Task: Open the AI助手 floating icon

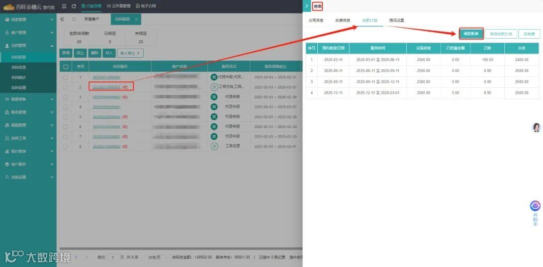Action: [535, 206]
